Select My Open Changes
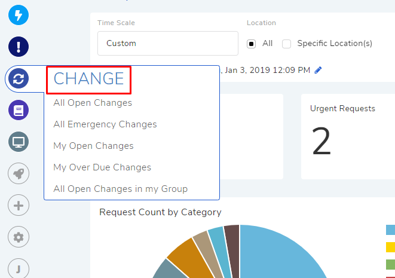395x278 pixels. pyautogui.click(x=93, y=146)
